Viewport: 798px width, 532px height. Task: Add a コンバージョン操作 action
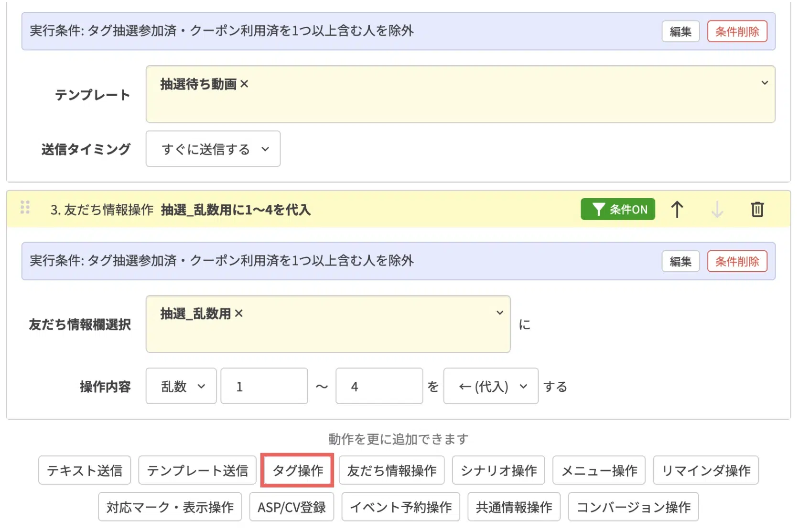[x=633, y=507]
